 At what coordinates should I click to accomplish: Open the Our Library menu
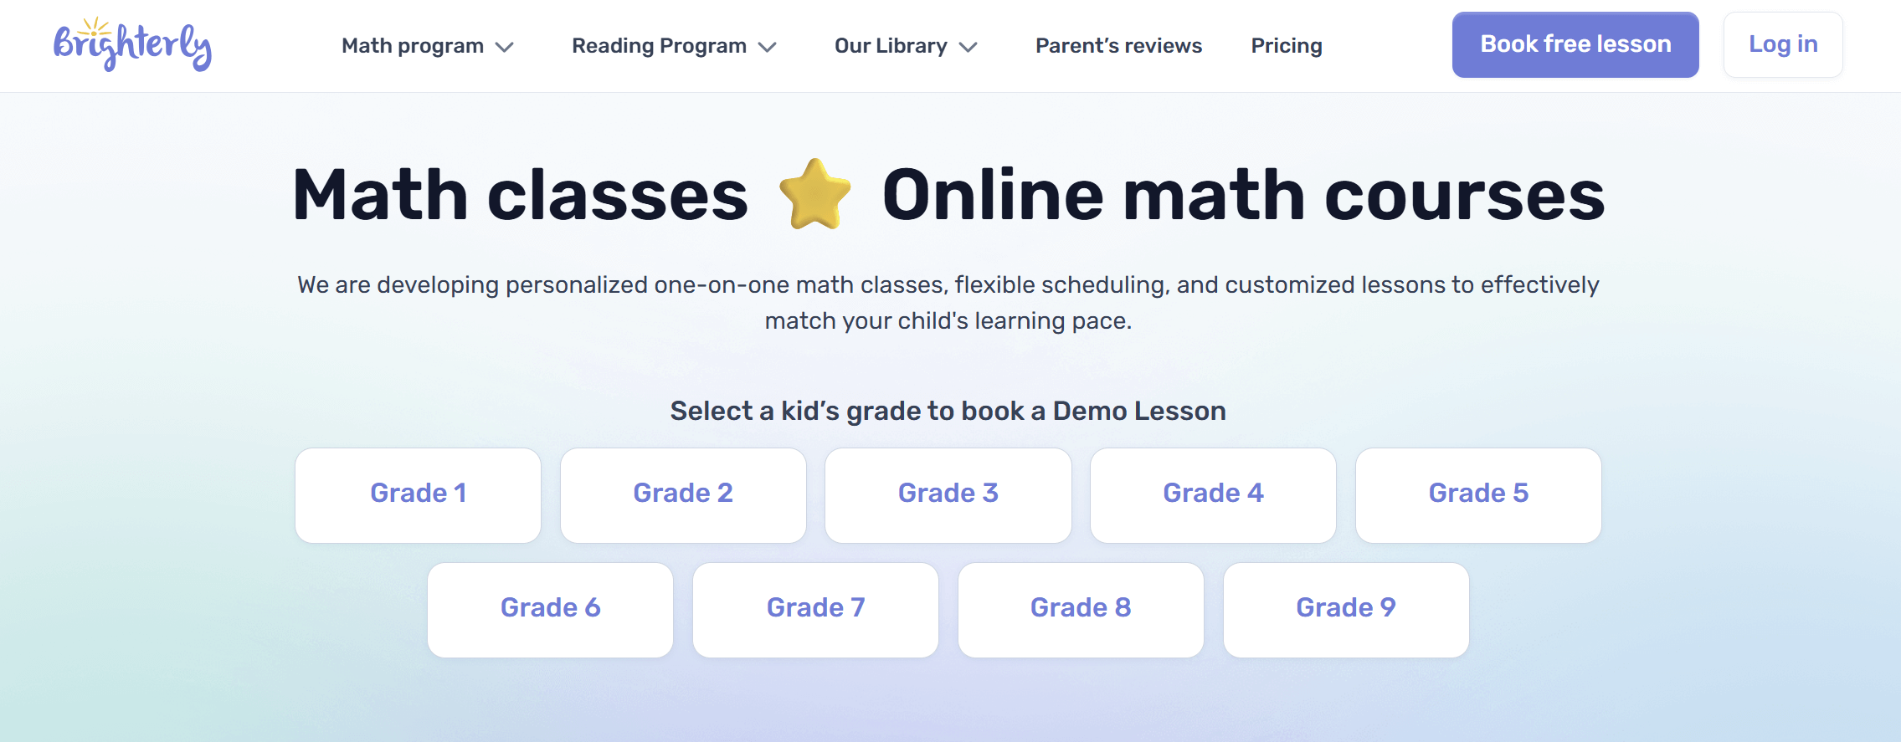[891, 46]
